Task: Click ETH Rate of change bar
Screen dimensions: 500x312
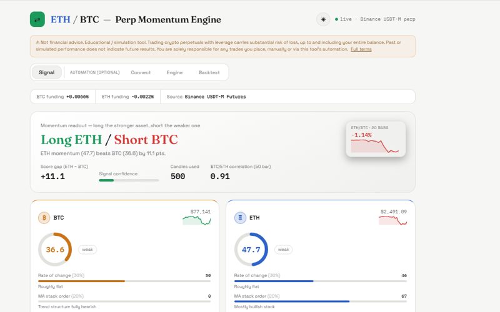Action: (x=321, y=281)
